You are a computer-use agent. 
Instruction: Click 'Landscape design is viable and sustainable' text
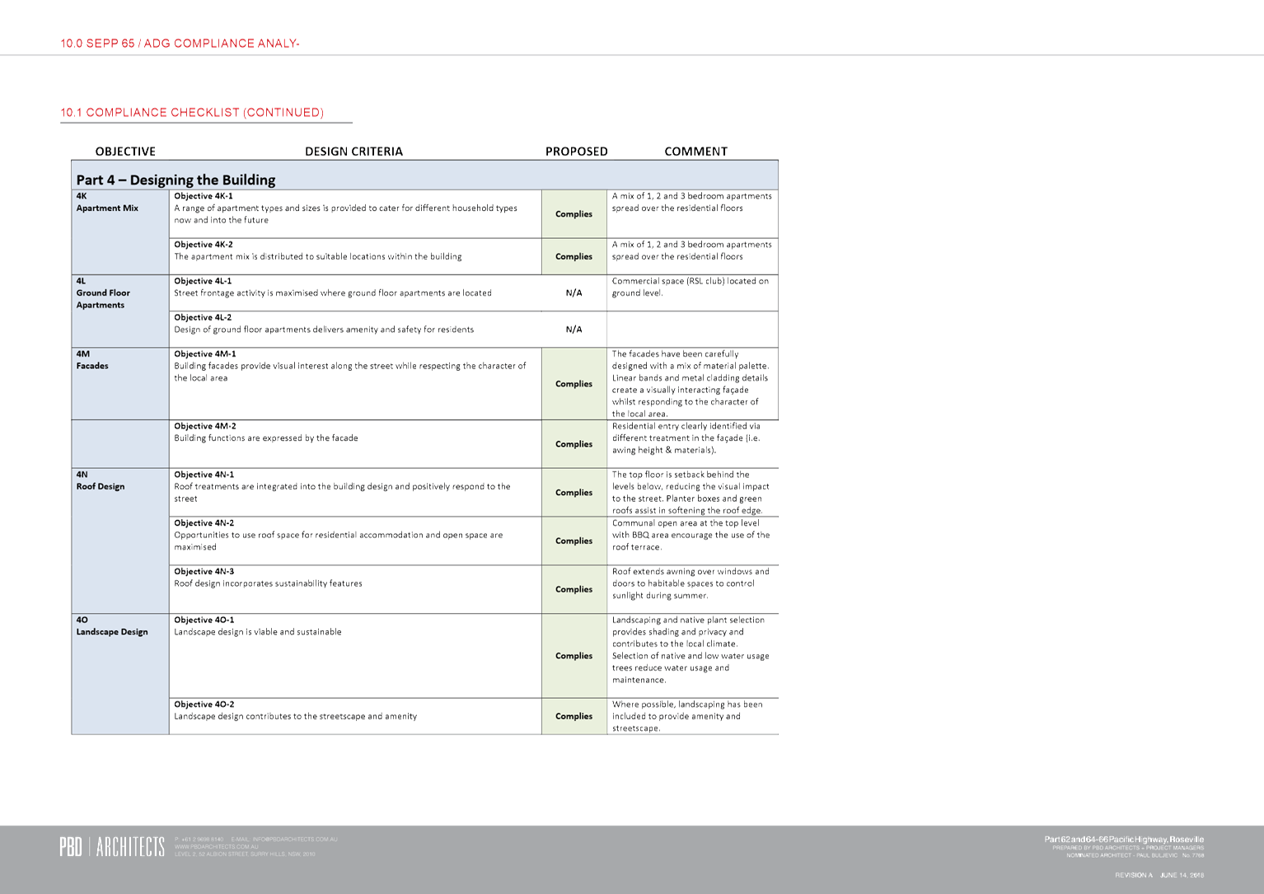pyautogui.click(x=258, y=633)
